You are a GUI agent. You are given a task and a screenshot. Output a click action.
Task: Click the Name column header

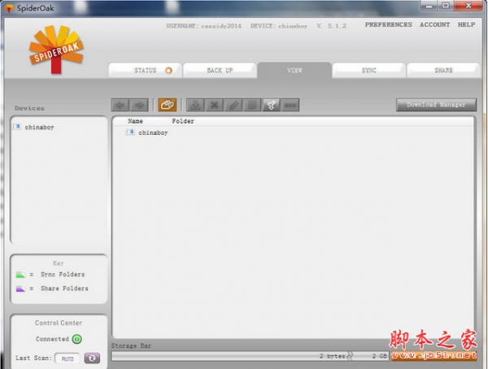click(135, 121)
